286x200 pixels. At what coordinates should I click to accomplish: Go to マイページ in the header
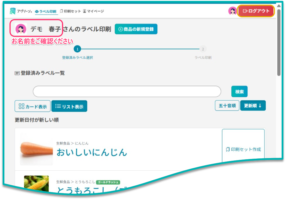[x=93, y=11]
